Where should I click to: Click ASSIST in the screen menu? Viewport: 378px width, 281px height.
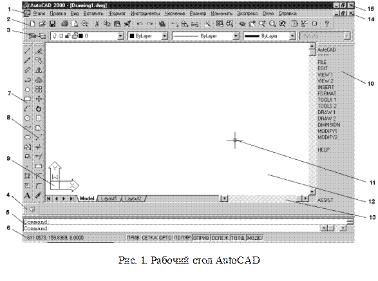pos(325,200)
